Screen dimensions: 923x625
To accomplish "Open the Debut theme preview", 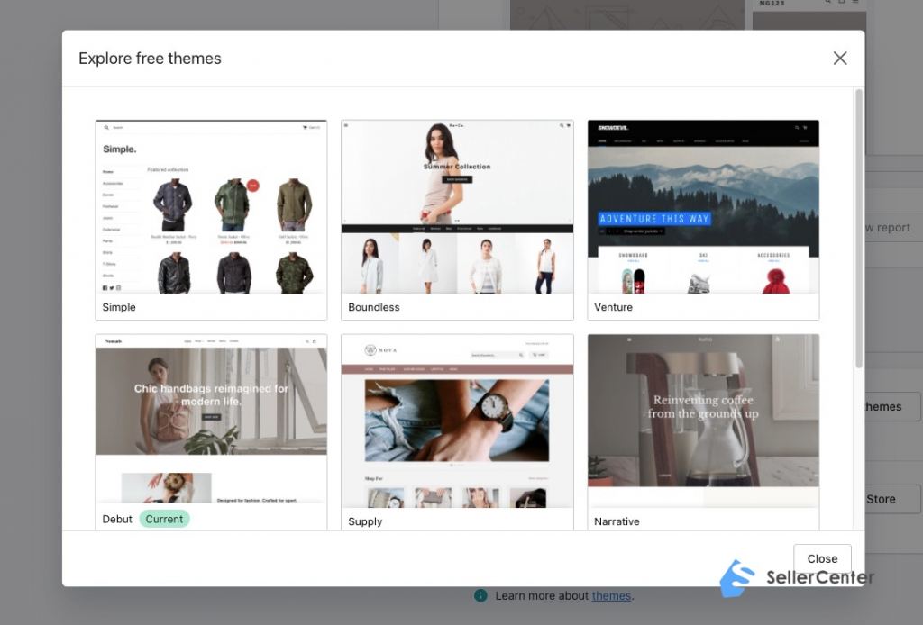I will pos(211,420).
